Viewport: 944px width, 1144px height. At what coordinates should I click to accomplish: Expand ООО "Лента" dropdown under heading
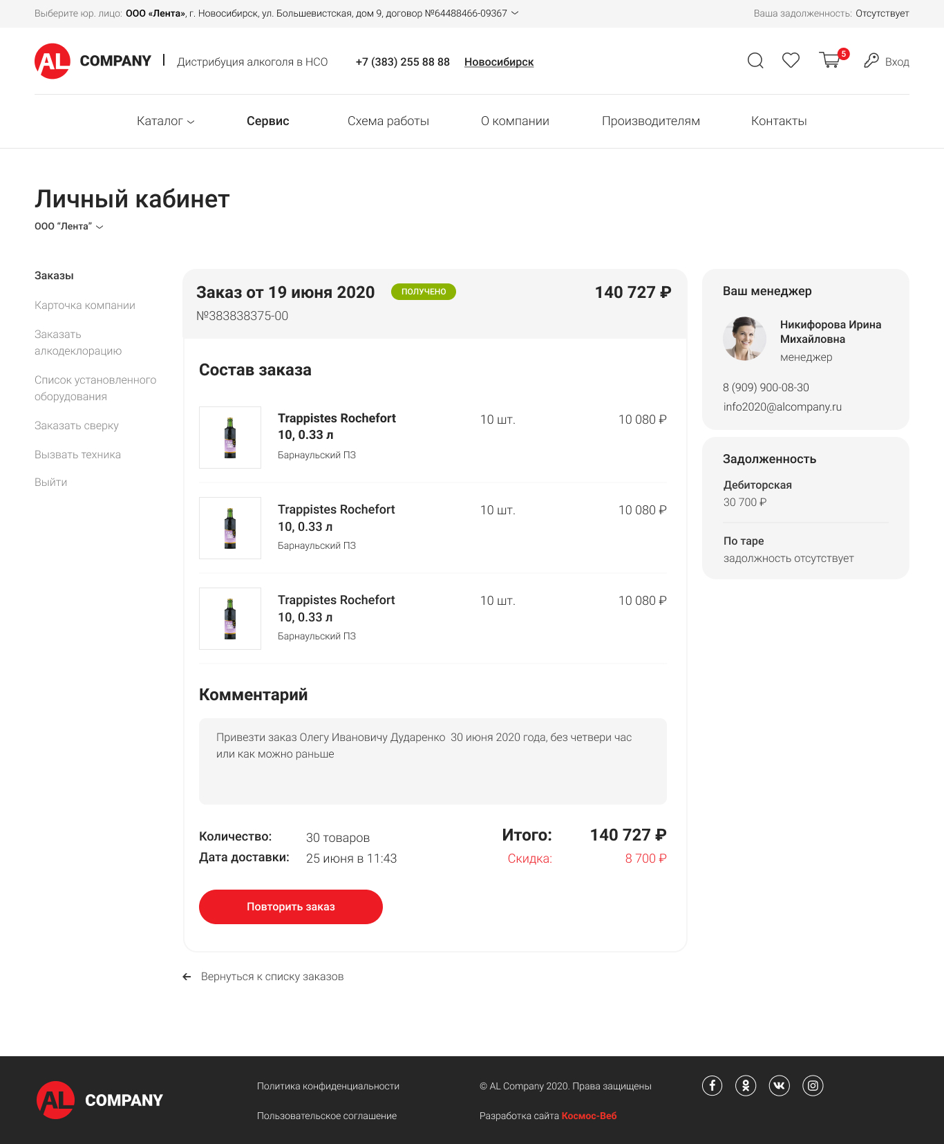point(69,227)
